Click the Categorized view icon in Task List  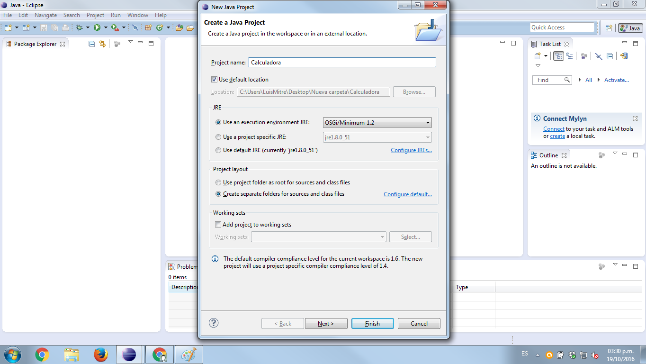559,56
